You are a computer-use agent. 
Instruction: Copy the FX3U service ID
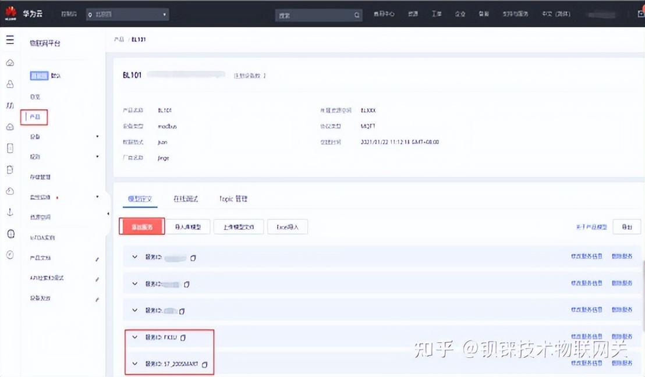tap(183, 336)
